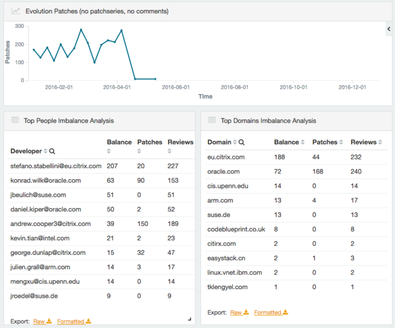The height and width of the screenshot is (328, 395).
Task: Sort the people table by Balance column
Action: coord(109,151)
